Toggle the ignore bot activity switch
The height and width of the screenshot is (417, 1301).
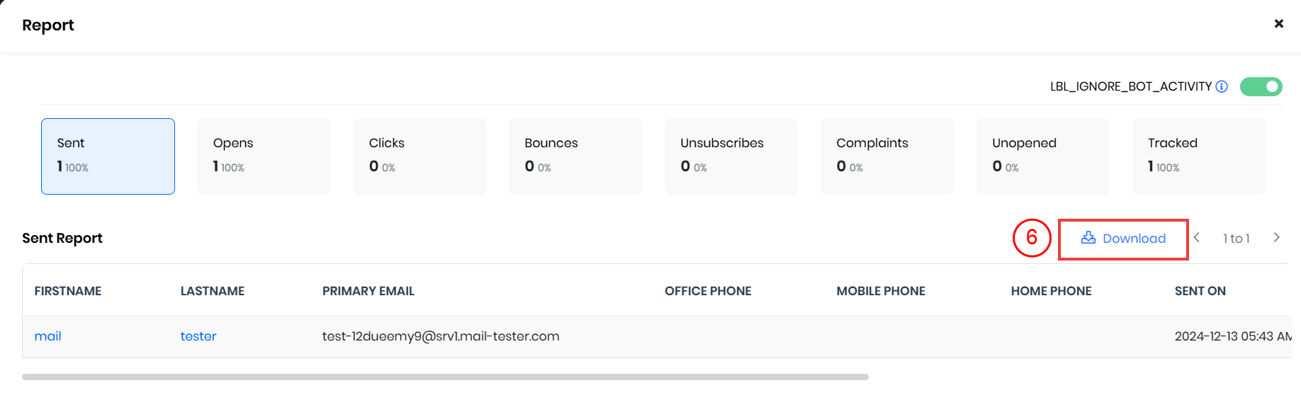click(x=1261, y=86)
